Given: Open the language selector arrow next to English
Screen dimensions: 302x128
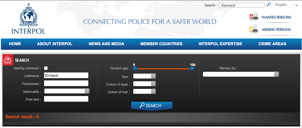Looking at the screenshot, I should [x=296, y=5].
